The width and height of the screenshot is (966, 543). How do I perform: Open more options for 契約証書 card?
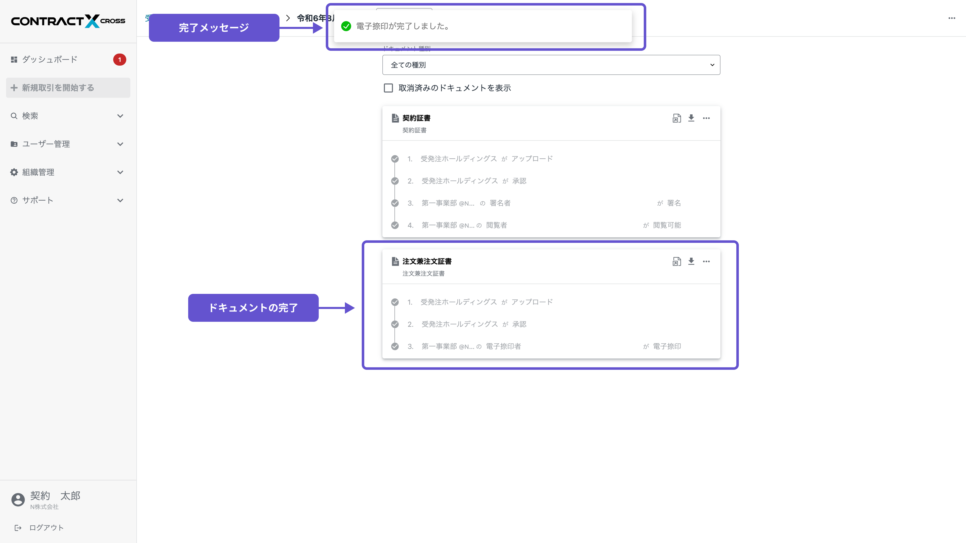(706, 118)
